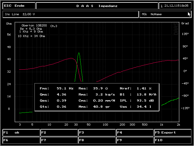The image size is (194, 146).
Task: Click the In: Line ±2.00 V input field
Action: (x=71, y=14)
